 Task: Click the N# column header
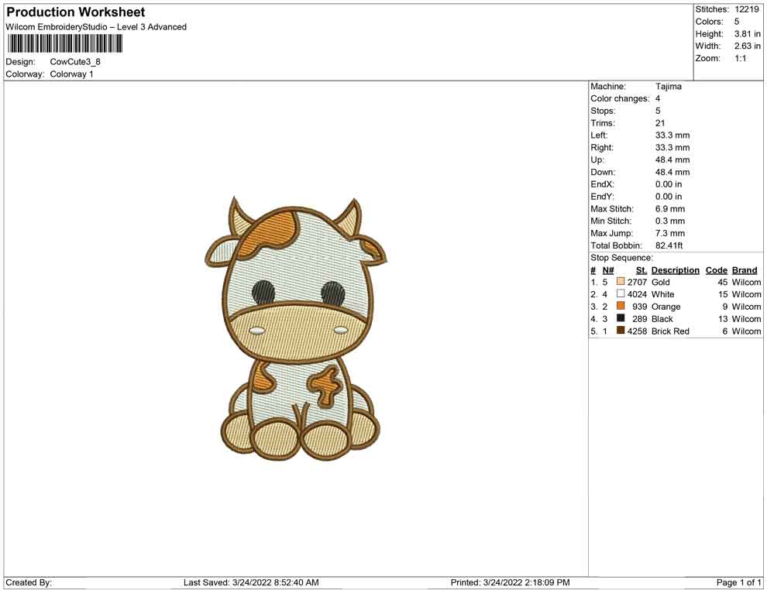coord(608,270)
